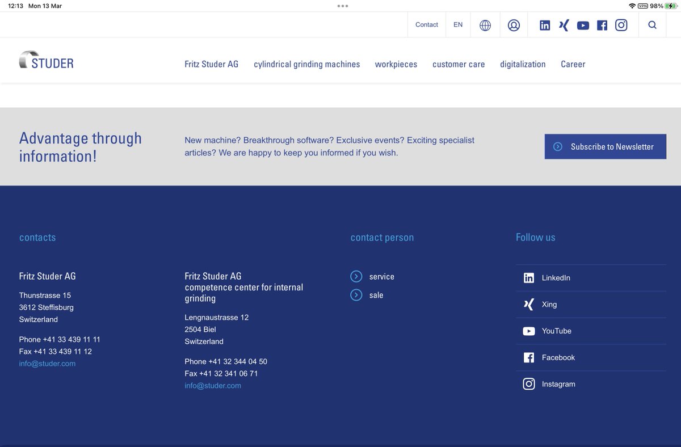
Task: Tap the battery indicator in status bar
Action: coord(671,6)
